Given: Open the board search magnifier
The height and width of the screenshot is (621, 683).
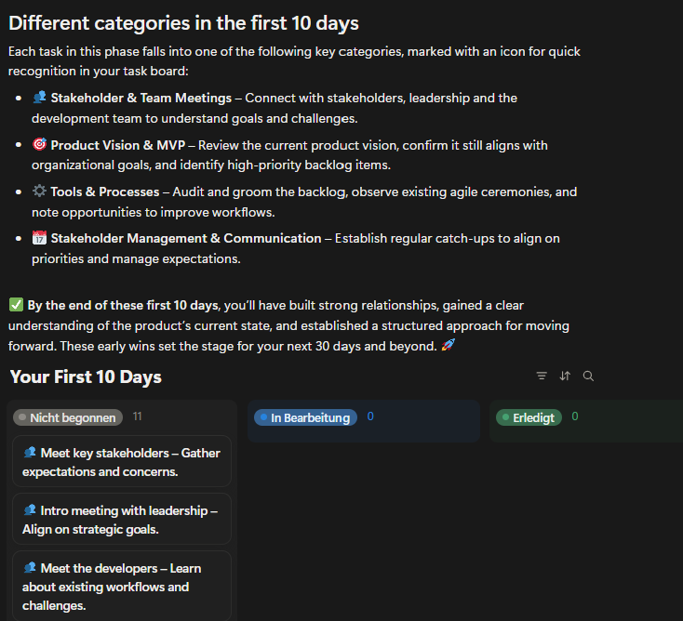Looking at the screenshot, I should pos(588,377).
